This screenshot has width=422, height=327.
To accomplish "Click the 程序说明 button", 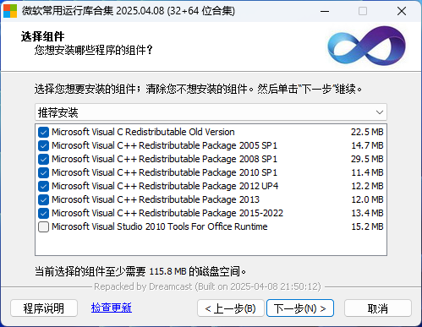I will point(44,308).
